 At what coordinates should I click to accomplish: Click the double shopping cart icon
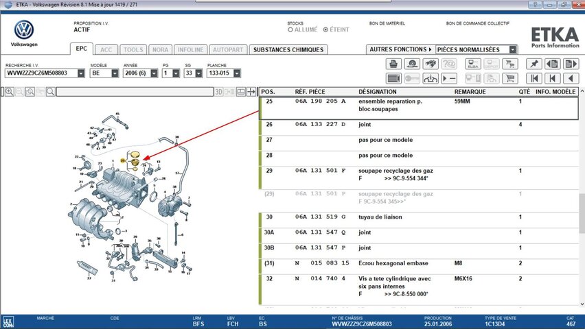click(510, 64)
